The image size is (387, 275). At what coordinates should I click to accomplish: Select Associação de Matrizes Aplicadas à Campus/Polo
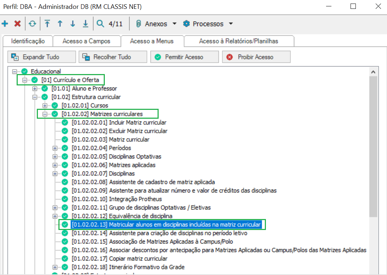[152, 242]
